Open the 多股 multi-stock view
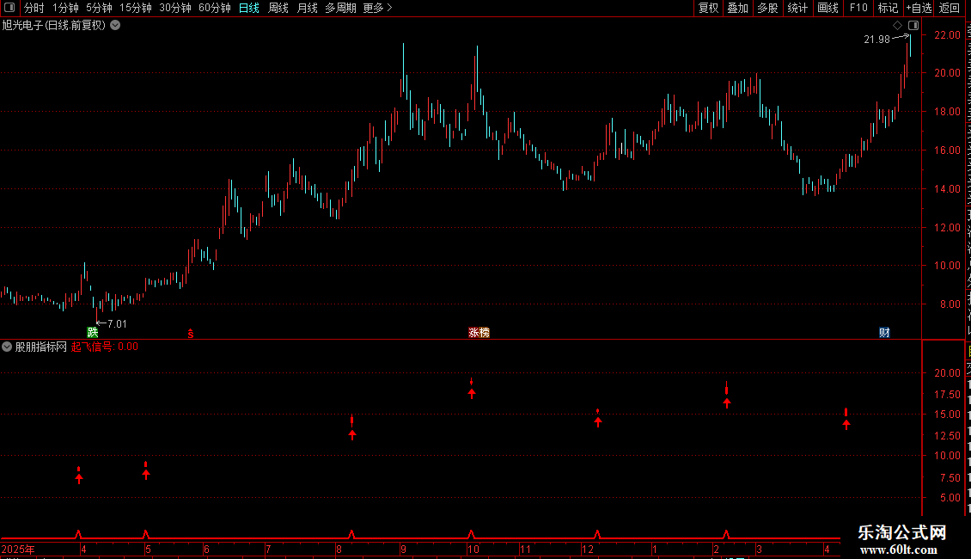The width and height of the screenshot is (971, 559). pos(767,8)
